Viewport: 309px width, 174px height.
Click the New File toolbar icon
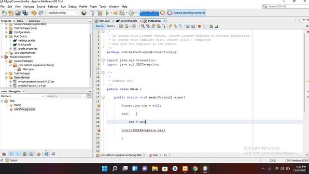[4, 13]
